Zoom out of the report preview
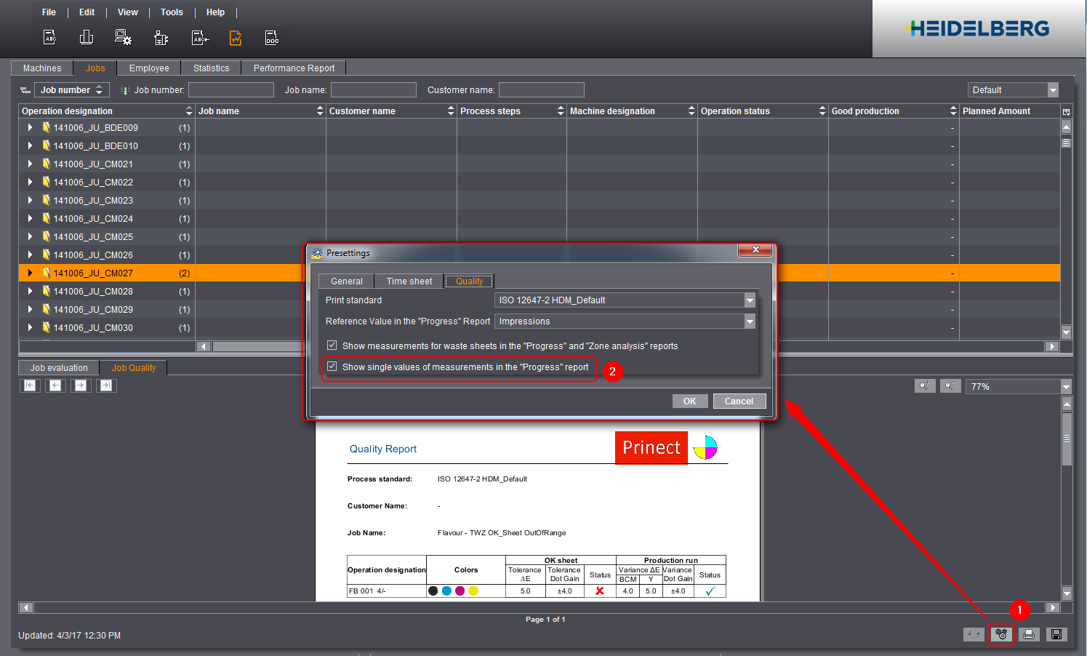Screen dimensions: 1087x656 (950, 386)
